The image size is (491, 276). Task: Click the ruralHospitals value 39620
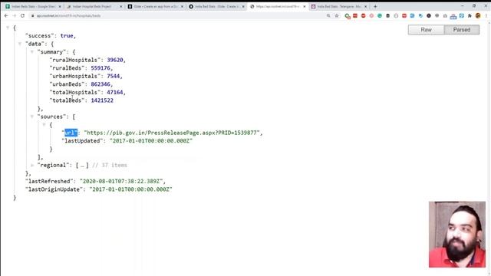point(115,60)
